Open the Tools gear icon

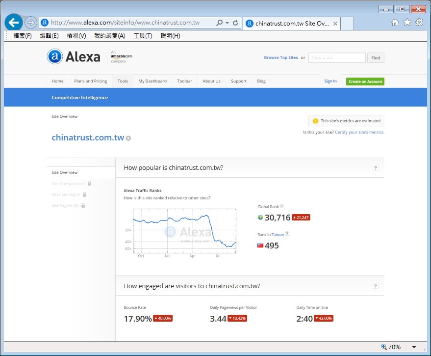(419, 22)
